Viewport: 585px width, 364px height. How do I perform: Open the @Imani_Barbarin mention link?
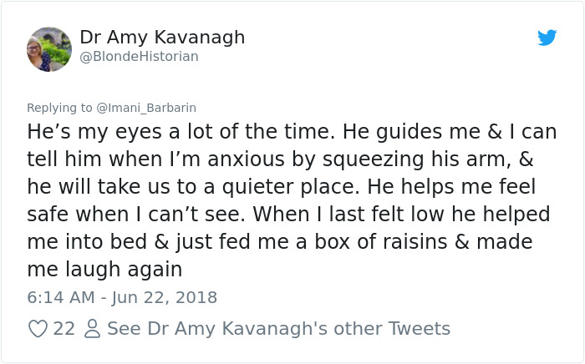[x=146, y=108]
